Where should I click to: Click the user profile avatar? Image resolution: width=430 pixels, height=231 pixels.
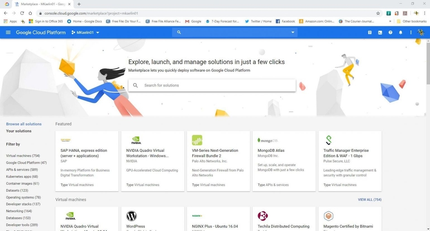(421, 32)
